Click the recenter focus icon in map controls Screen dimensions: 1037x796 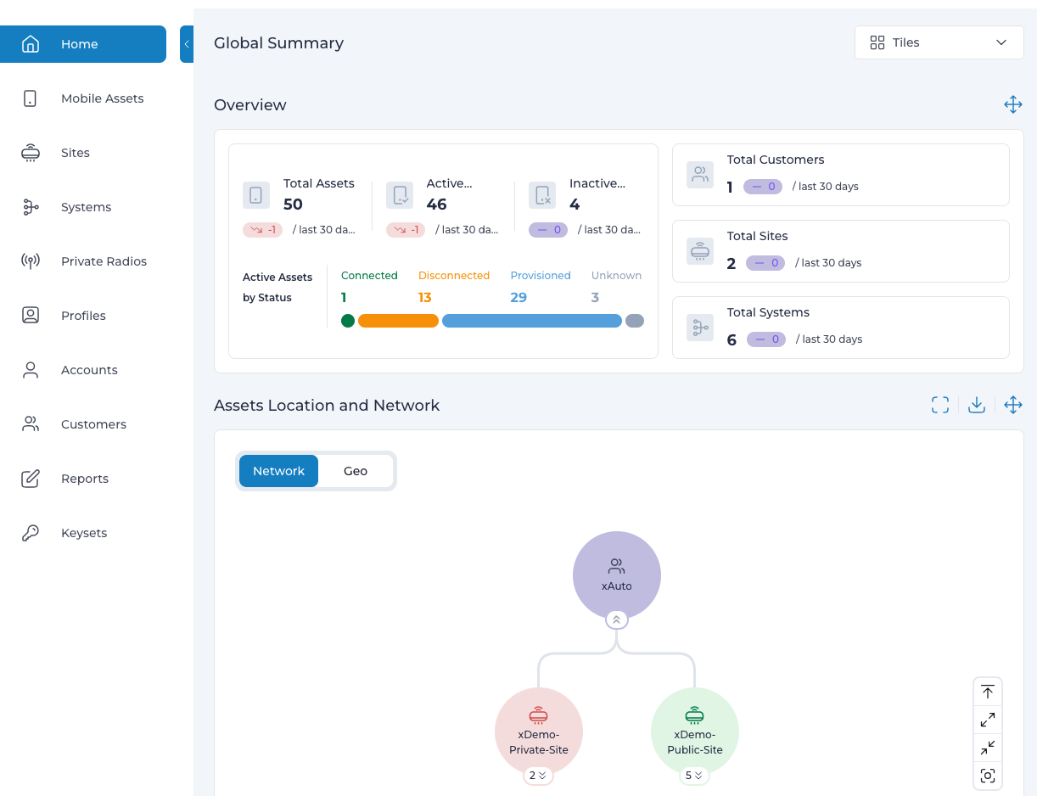[x=988, y=776]
